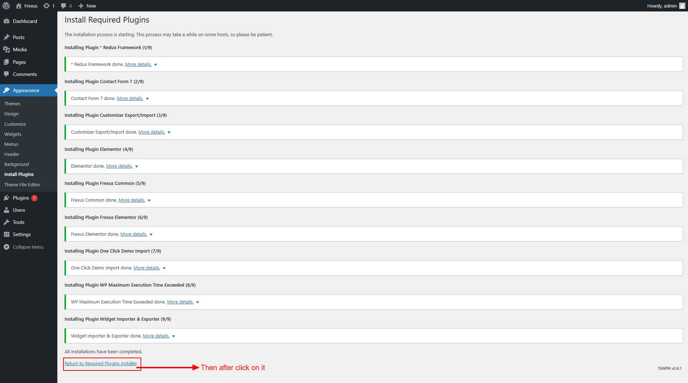Click the Collapse Menu arrow icon
Viewport: 688px width, 383px height.
point(6,247)
